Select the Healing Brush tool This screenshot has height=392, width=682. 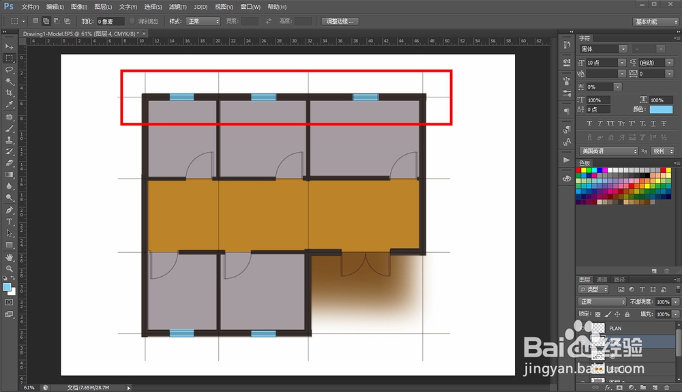[9, 117]
